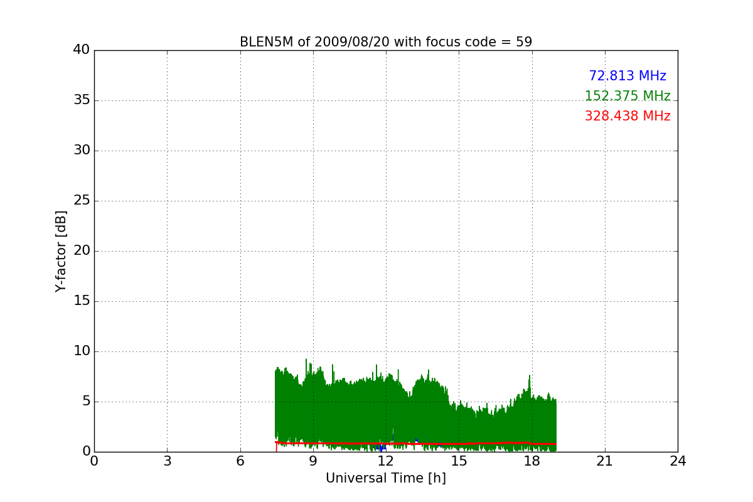
Task: Click y-axis tick label '25'
Action: (x=82, y=201)
